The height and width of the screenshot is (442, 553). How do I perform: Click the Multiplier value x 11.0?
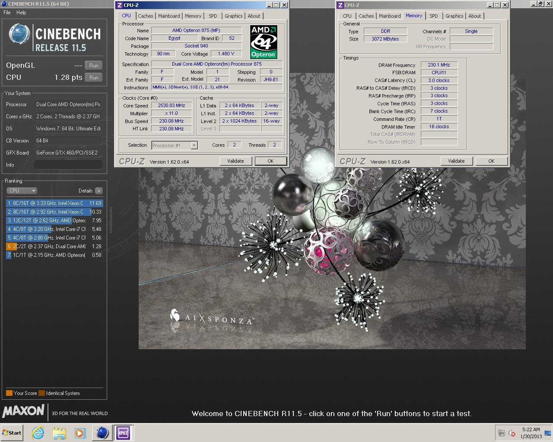click(x=172, y=114)
